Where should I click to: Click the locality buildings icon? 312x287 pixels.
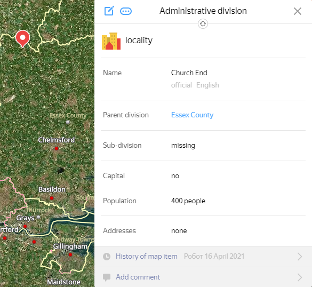(111, 41)
